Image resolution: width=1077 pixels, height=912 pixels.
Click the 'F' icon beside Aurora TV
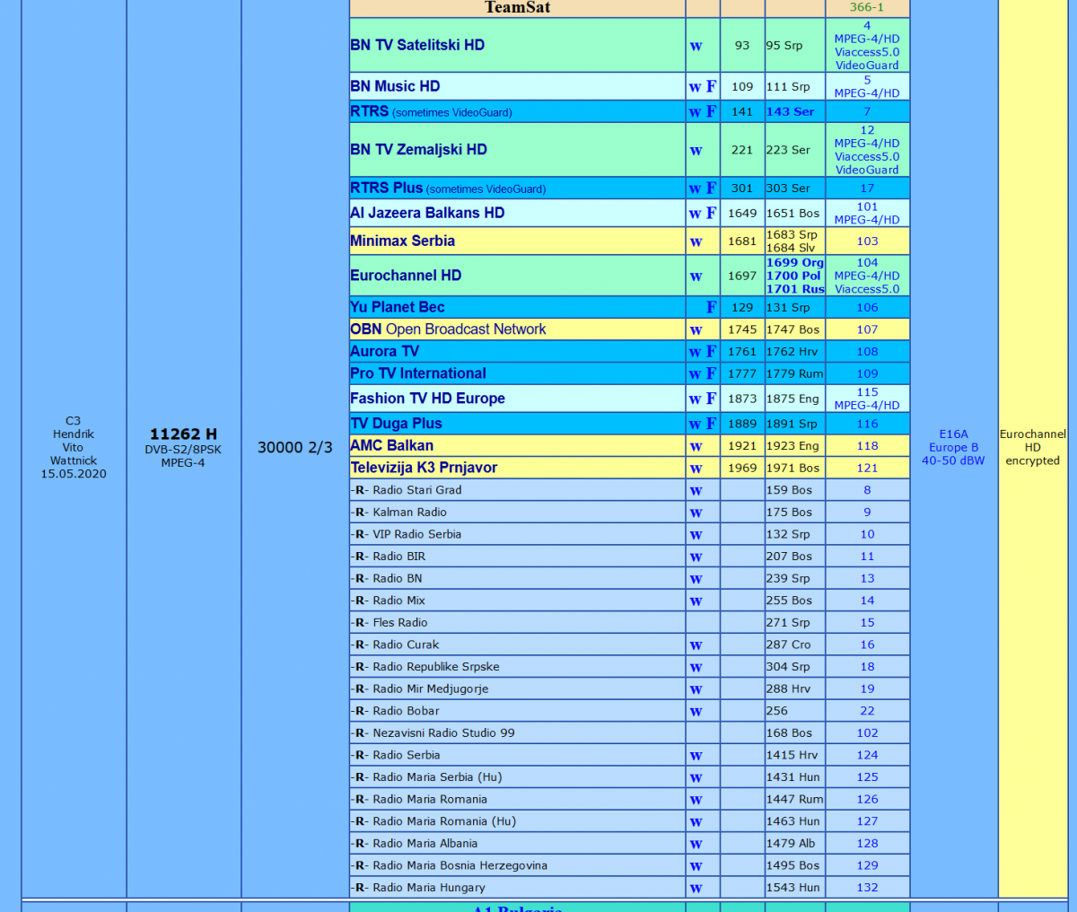coord(712,352)
